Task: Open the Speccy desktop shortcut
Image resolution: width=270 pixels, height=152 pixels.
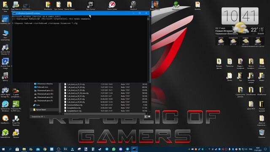Action: tap(5, 77)
